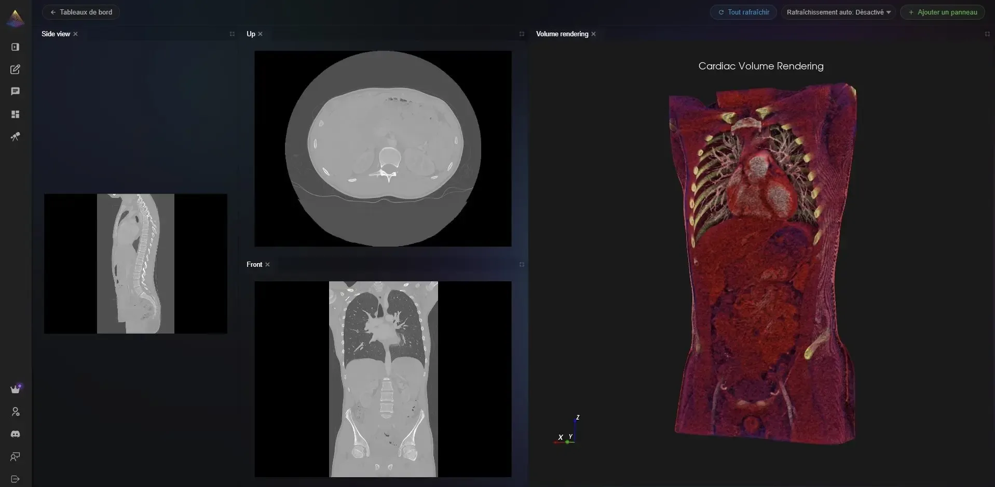Open the Rafraîchissement auto dropdown
This screenshot has width=995, height=487.
coord(838,12)
